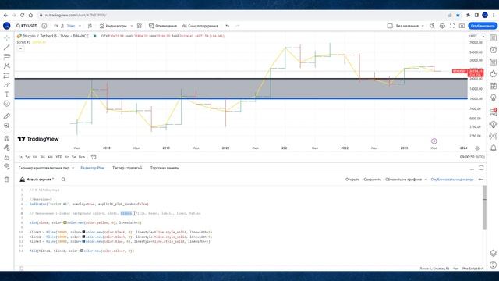Click Опубликовать индикатор link
Viewport: 499px width, 281px height.
[x=452, y=180]
